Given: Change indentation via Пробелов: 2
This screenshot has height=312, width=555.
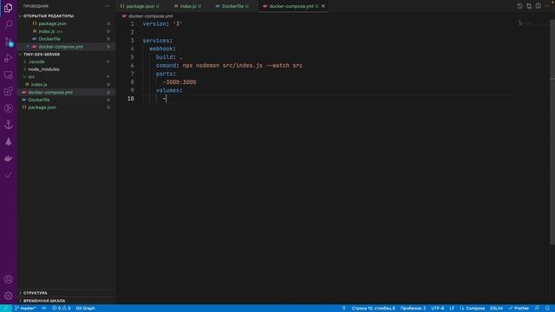Looking at the screenshot, I should (x=413, y=309).
